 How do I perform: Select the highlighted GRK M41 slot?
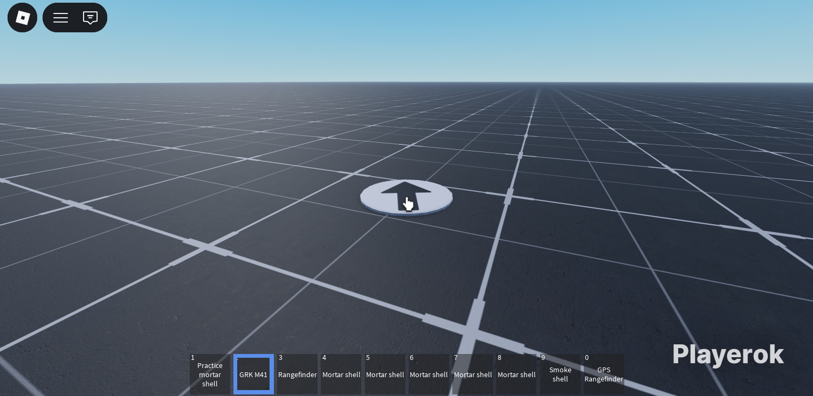coord(253,374)
